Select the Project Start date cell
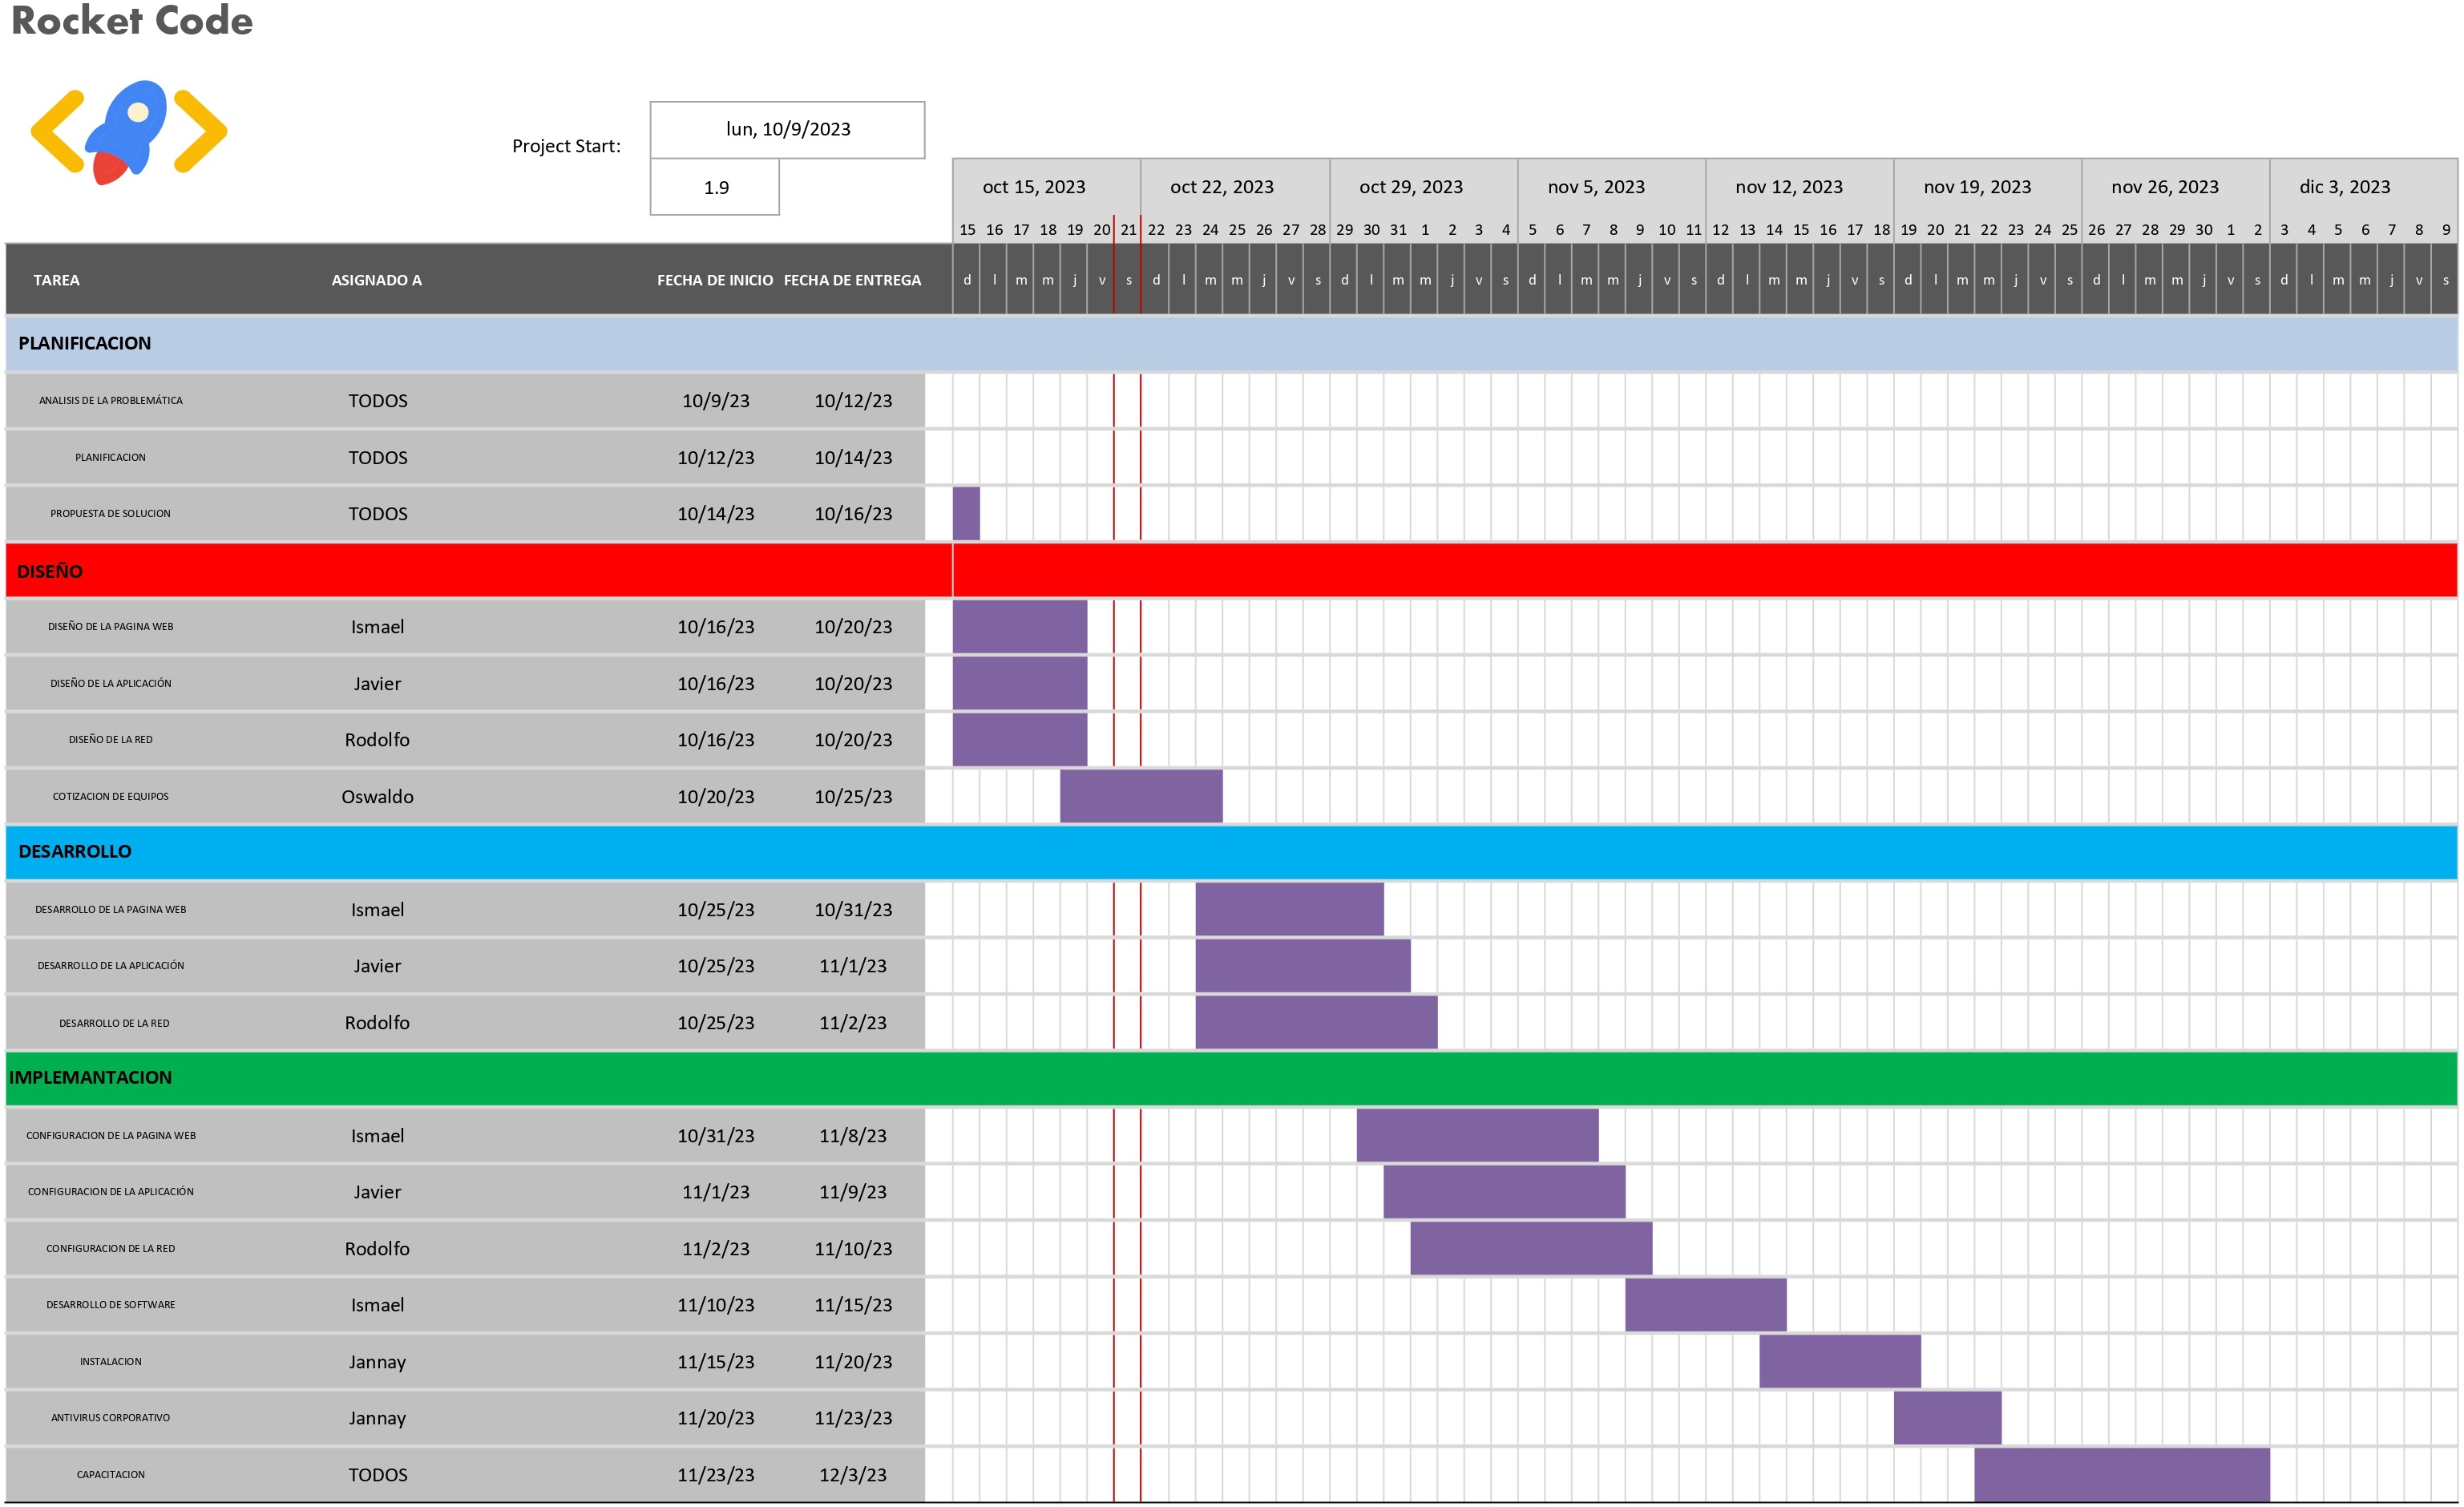Image resolution: width=2464 pixels, height=1507 pixels. point(787,129)
